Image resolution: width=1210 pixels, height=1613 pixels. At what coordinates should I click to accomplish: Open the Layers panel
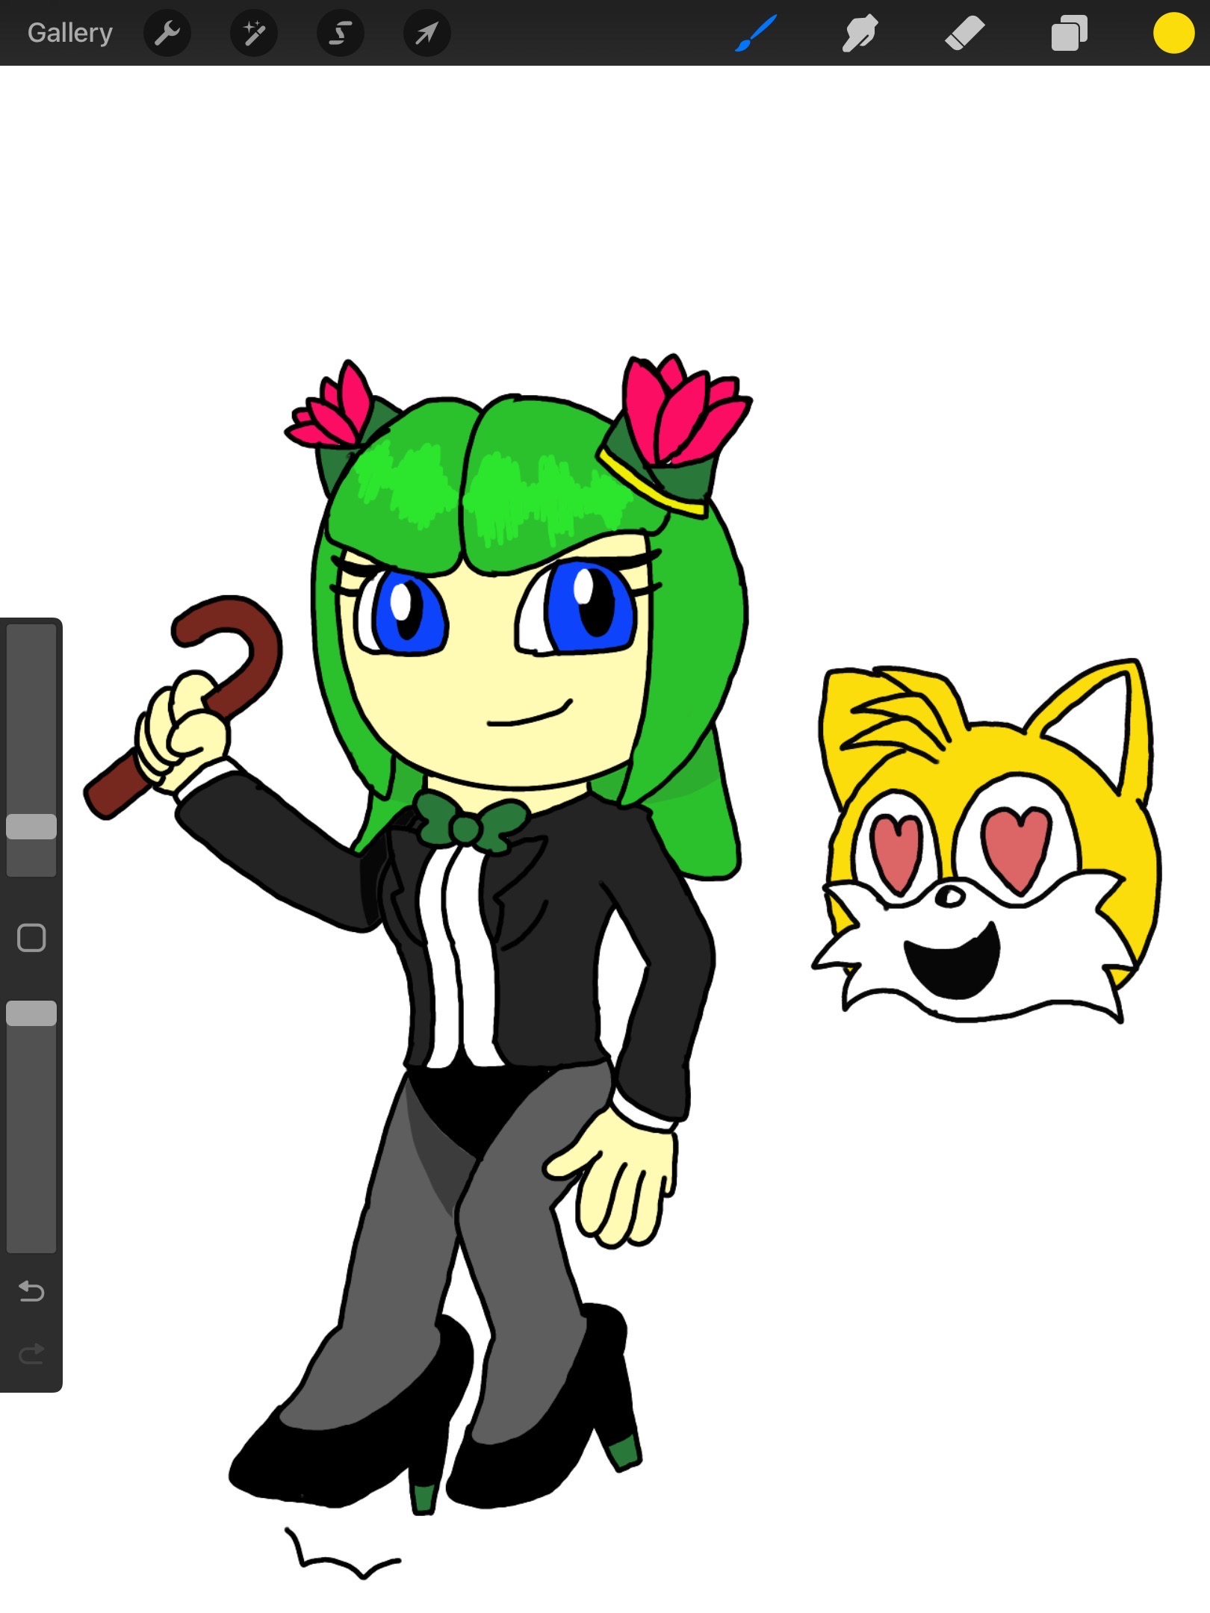(1069, 34)
